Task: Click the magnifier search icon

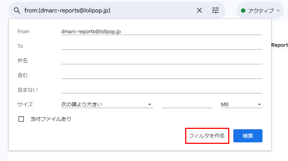Action: coord(16,10)
